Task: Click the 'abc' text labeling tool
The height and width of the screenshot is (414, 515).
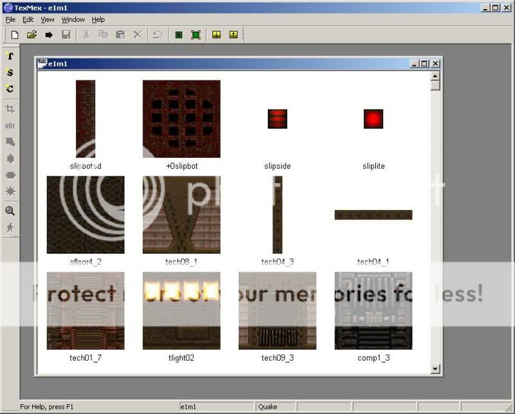Action: (x=10, y=125)
